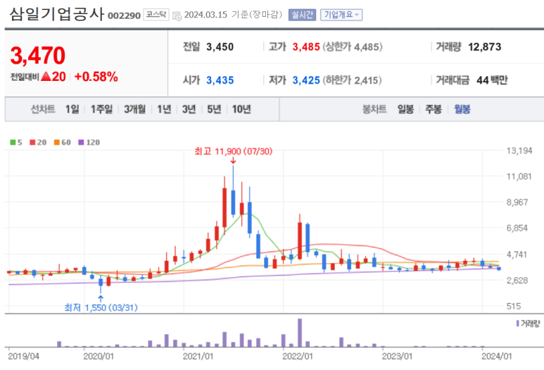The height and width of the screenshot is (370, 544).
Task: Click the red 20 moving average legend swatch
Action: point(32,143)
